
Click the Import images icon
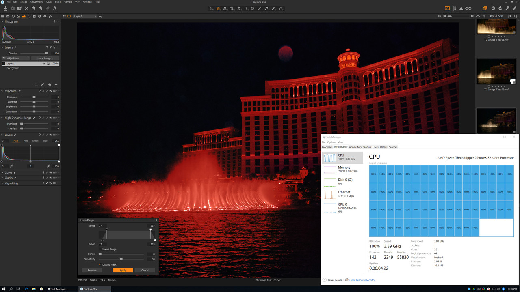(x=5, y=9)
